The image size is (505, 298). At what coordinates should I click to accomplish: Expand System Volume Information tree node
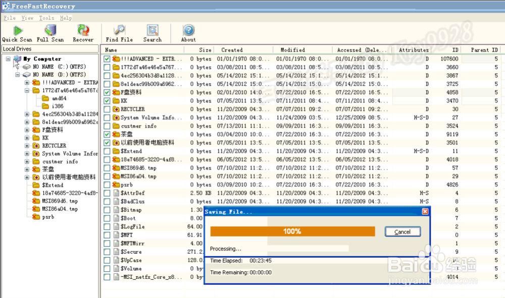pyautogui.click(x=27, y=154)
